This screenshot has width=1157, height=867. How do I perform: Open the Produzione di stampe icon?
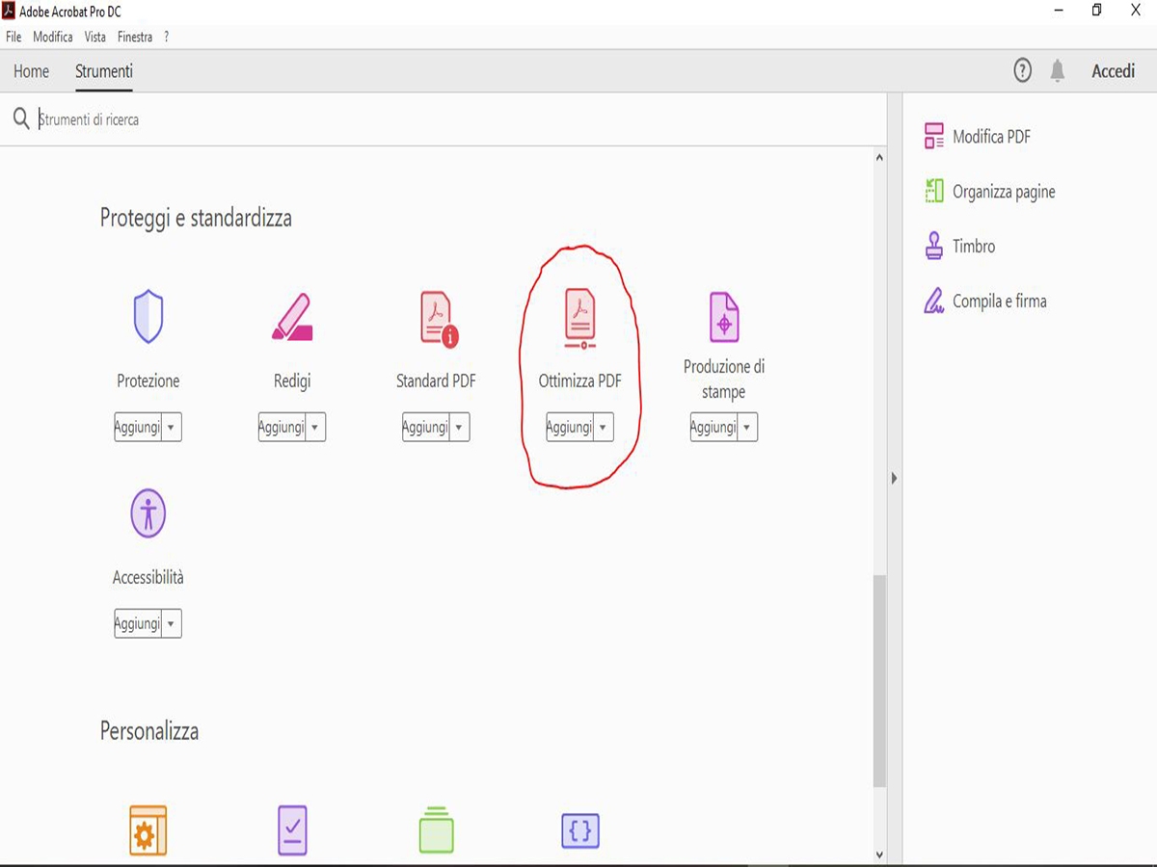point(724,318)
